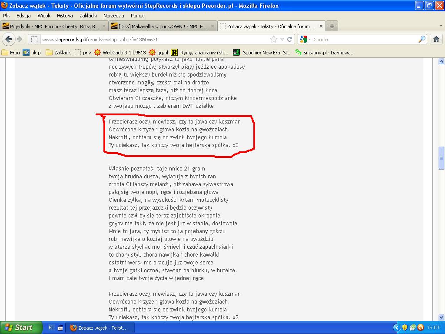Click the orange G tray icon
This screenshot has height=334, width=445.
pos(421,327)
